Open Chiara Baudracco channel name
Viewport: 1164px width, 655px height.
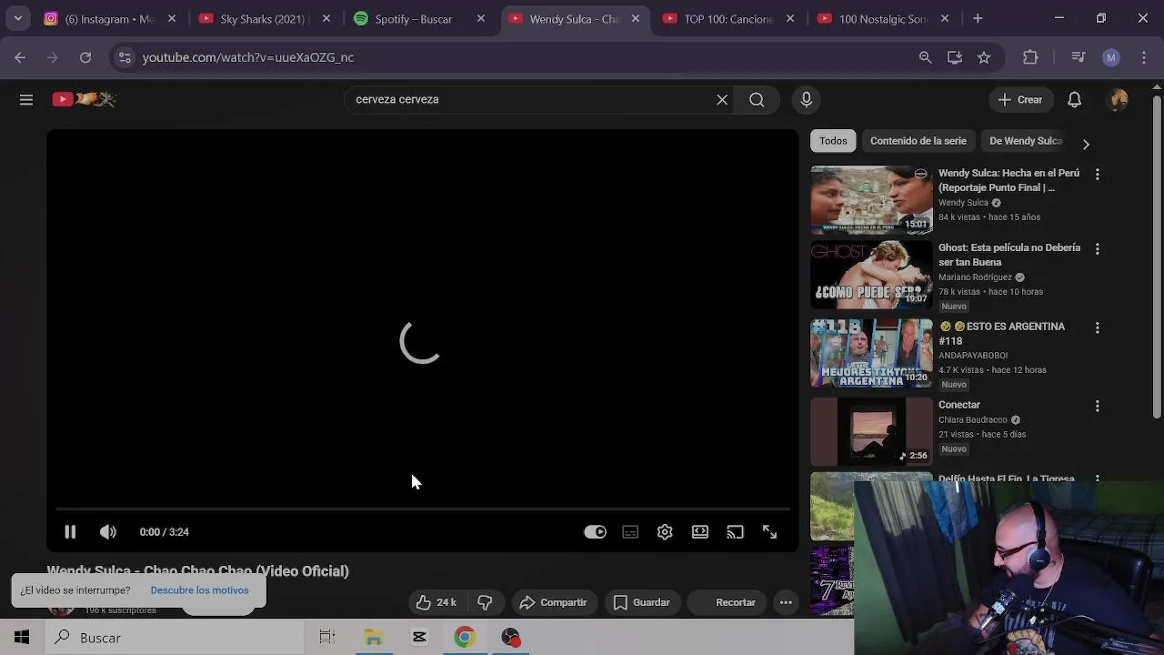point(973,420)
